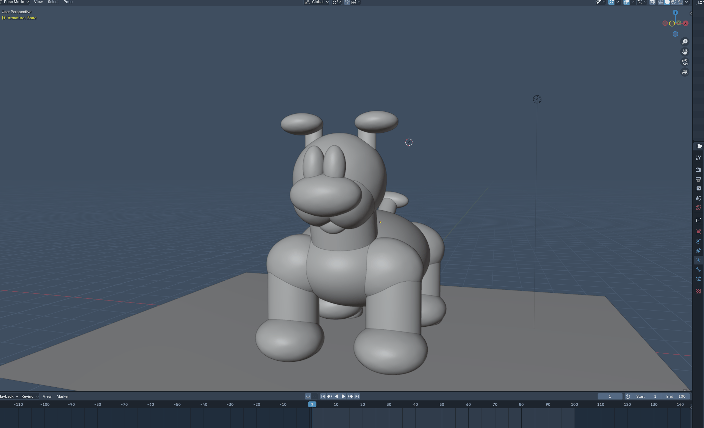Open the Armature data properties tab
The height and width of the screenshot is (428, 704).
tap(698, 260)
